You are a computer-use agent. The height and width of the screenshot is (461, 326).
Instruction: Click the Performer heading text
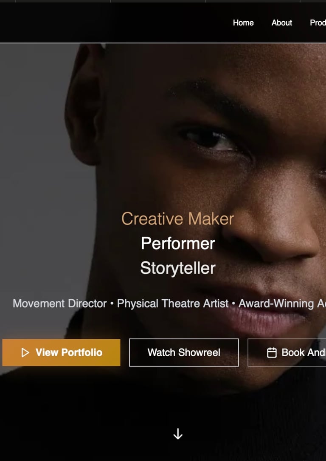(x=178, y=243)
